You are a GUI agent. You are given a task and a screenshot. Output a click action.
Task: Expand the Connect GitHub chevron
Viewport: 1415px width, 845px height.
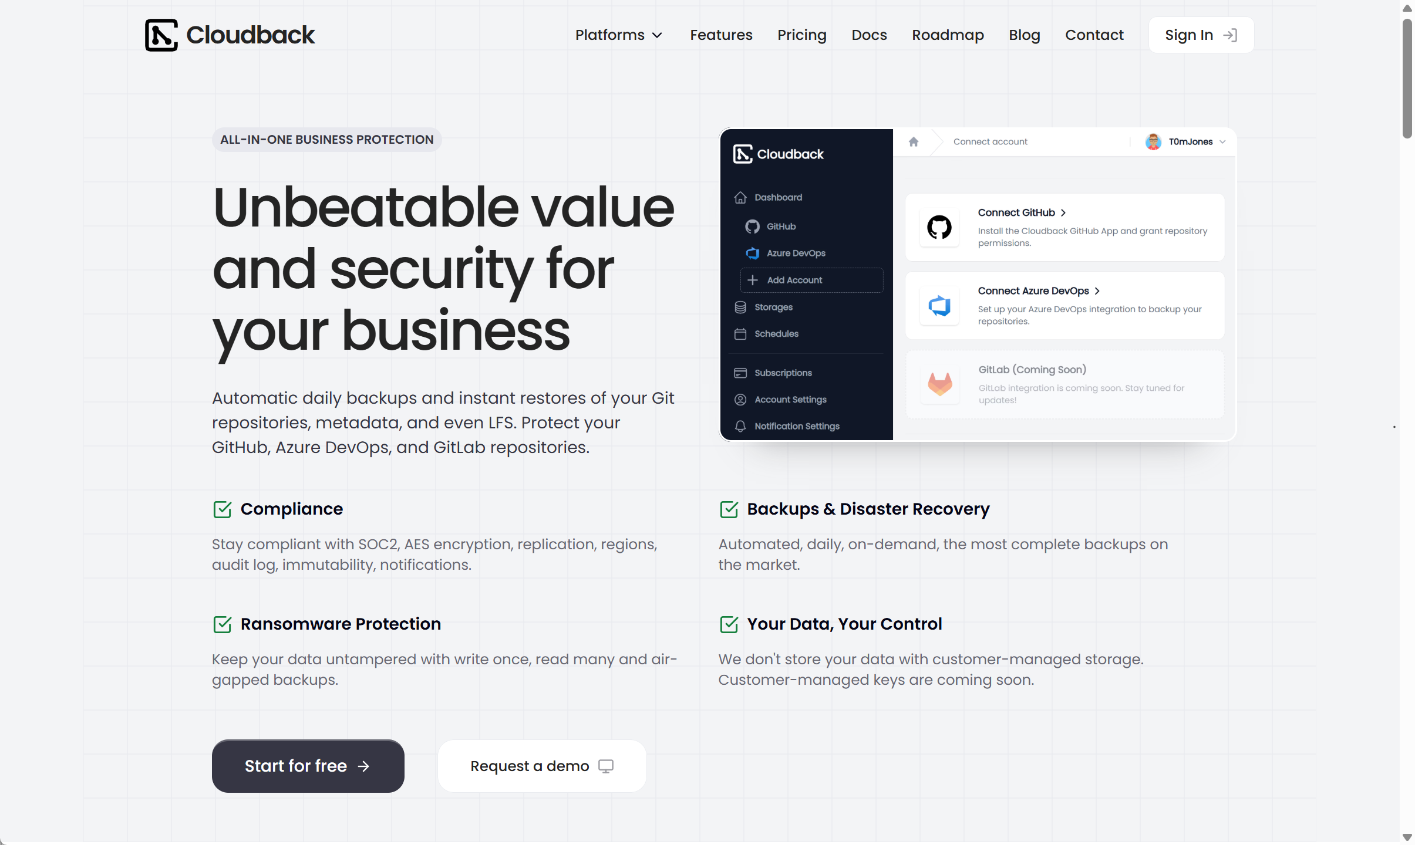pos(1063,212)
